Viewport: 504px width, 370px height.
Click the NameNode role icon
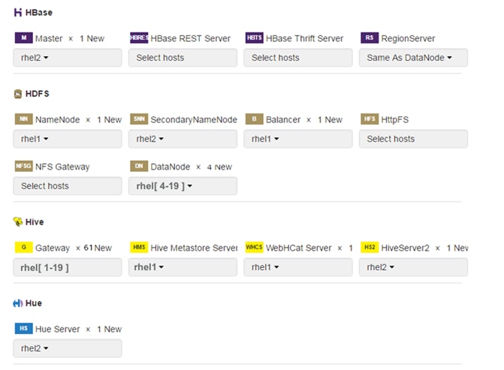coord(23,119)
